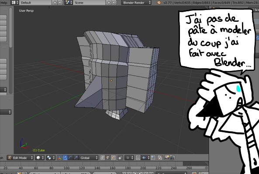Add a new screen layout next to Default

pos(55,3)
